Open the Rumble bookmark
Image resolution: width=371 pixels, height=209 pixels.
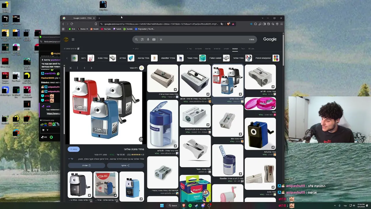coord(128,29)
